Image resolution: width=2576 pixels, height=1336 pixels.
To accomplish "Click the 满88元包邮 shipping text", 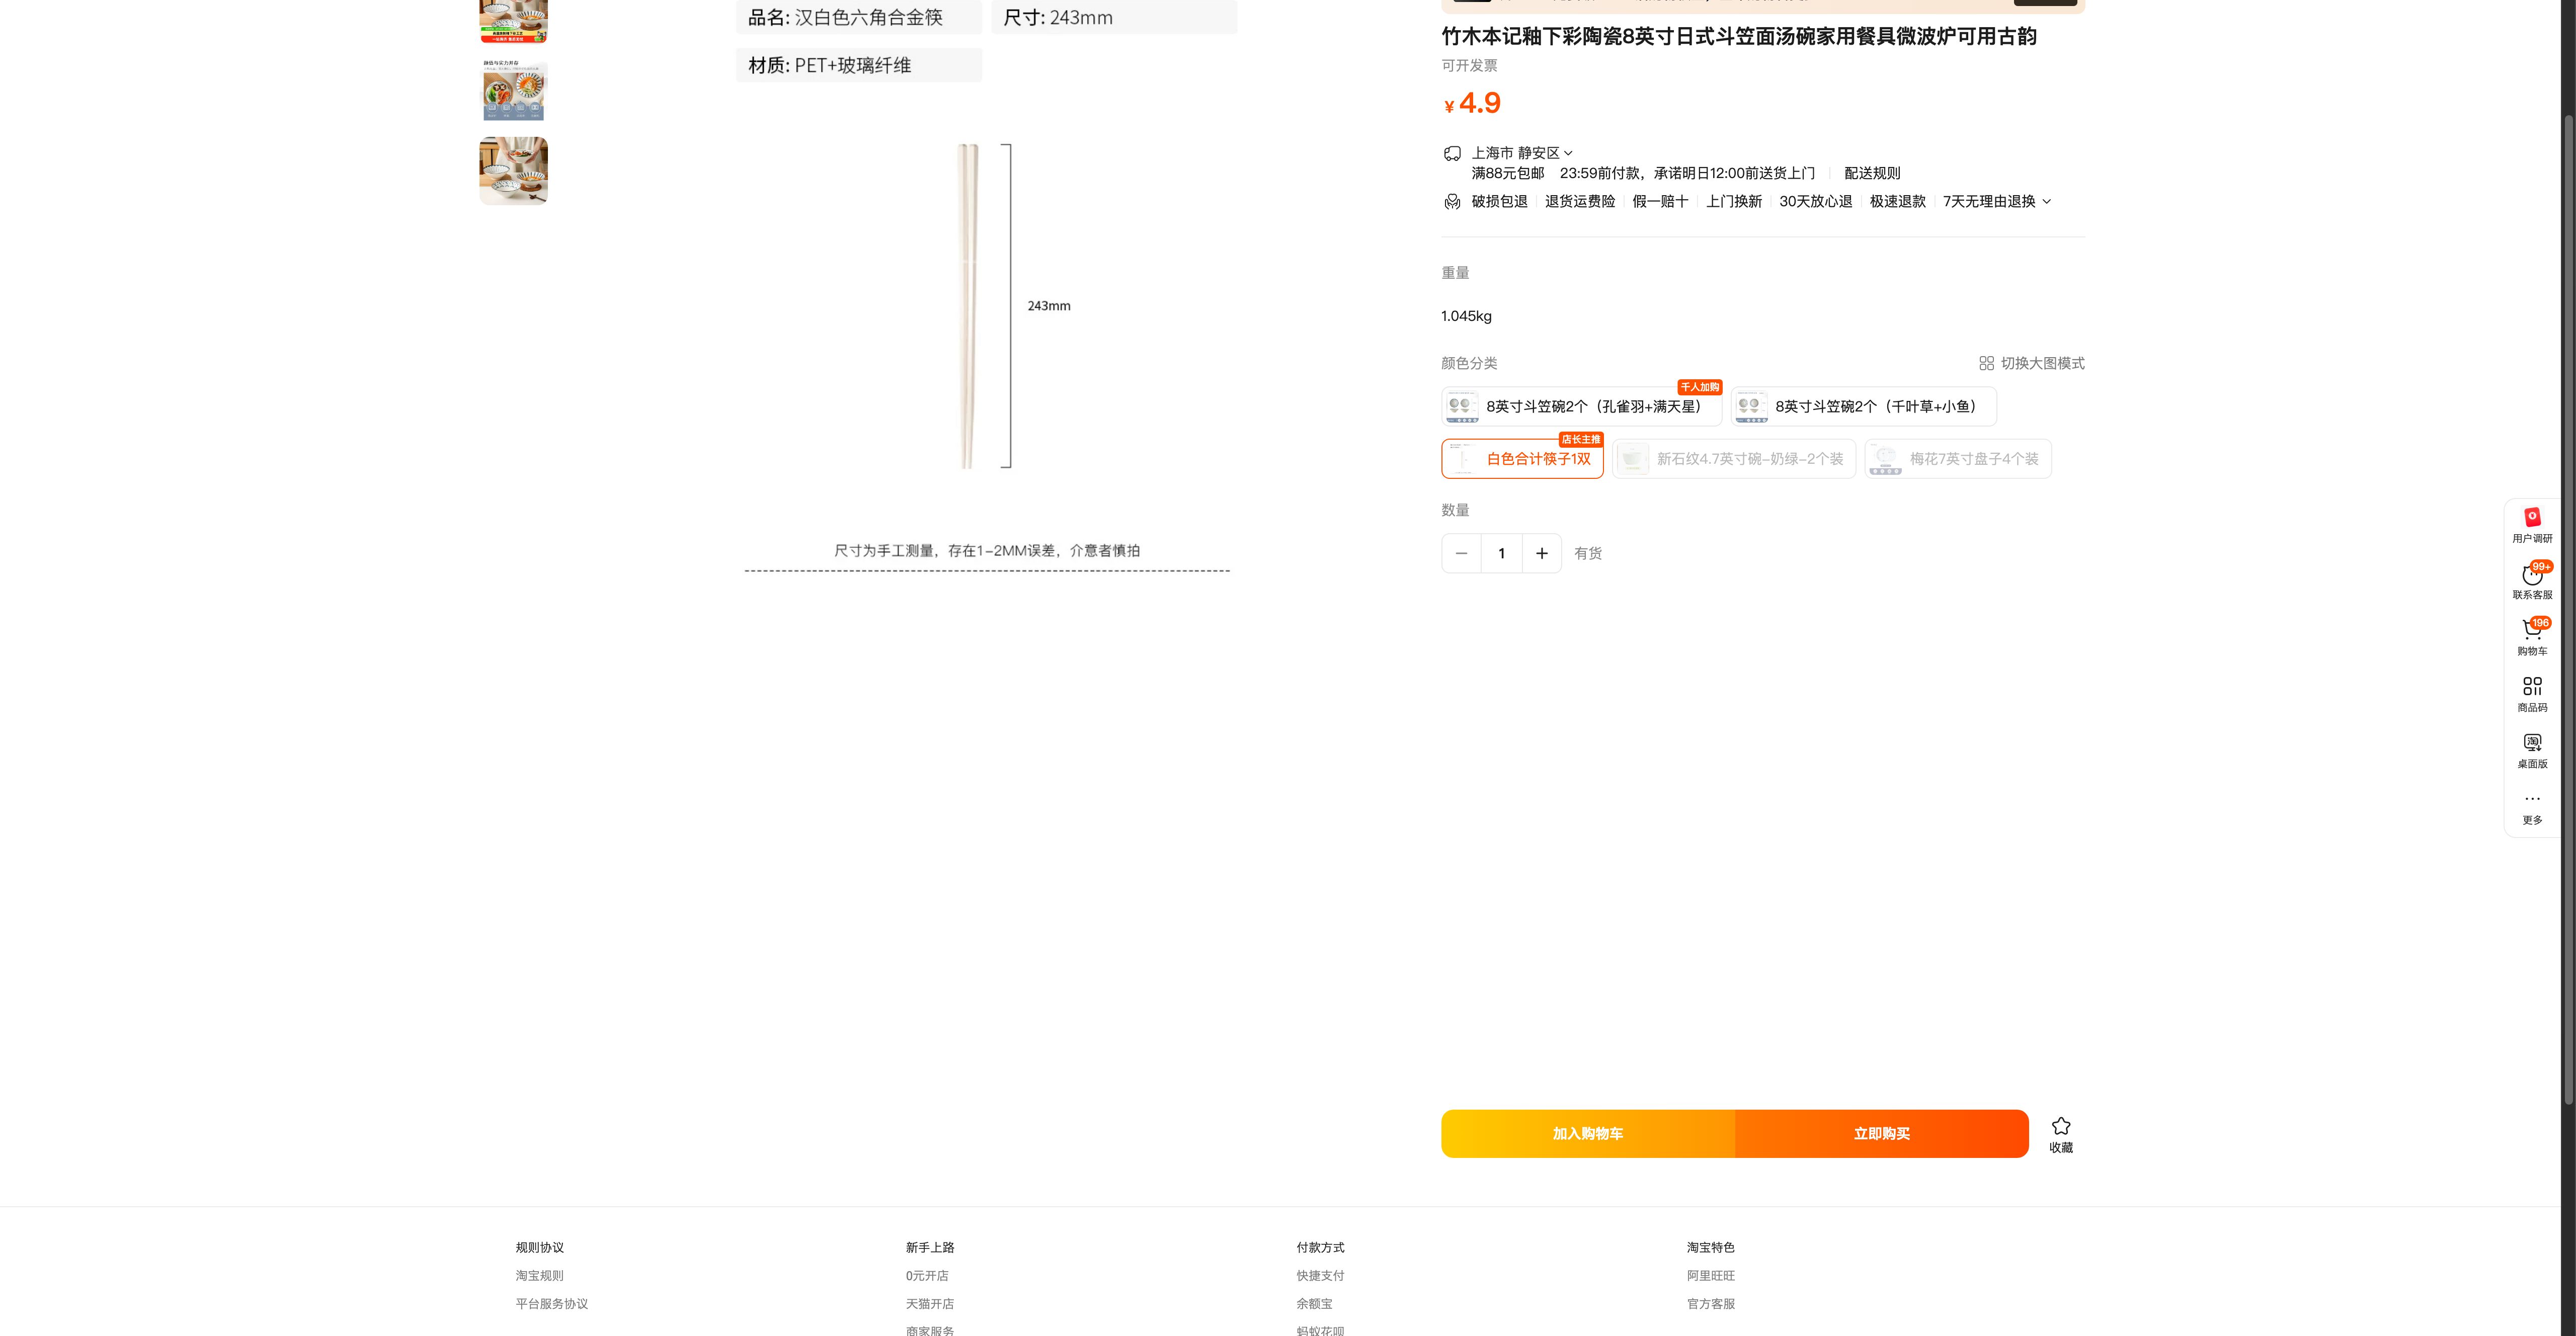I will 1507,173.
